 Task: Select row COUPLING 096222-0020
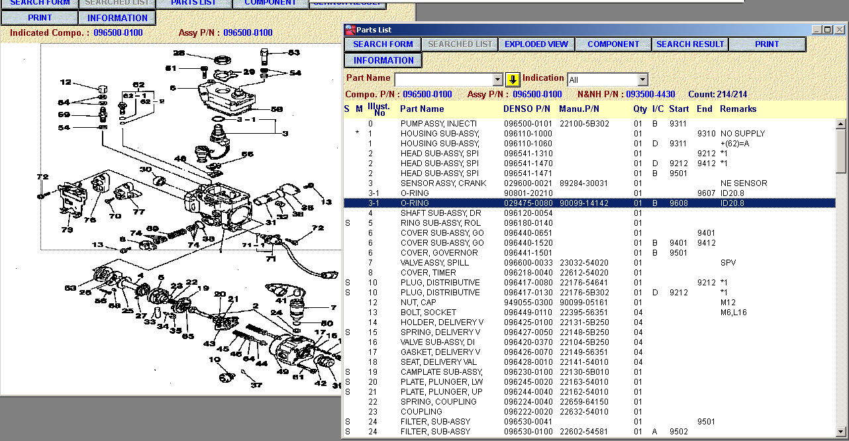589,412
